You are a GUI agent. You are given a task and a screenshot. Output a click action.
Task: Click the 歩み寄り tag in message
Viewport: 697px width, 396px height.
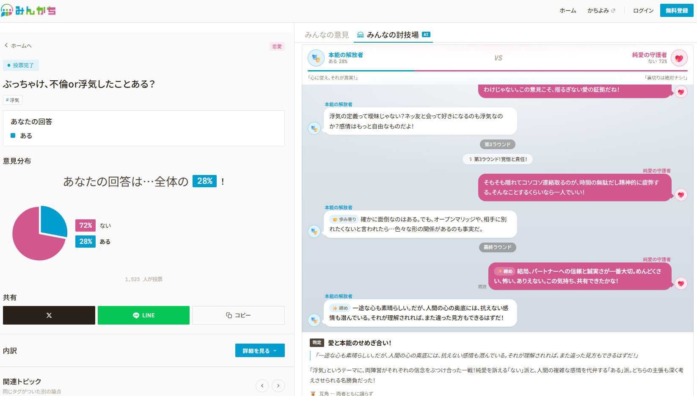point(344,219)
